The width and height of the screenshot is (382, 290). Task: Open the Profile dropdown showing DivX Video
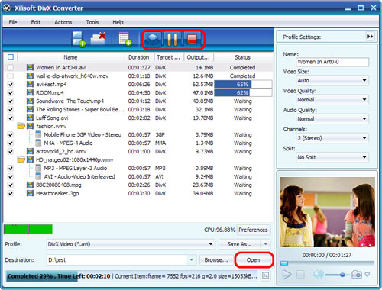131,244
